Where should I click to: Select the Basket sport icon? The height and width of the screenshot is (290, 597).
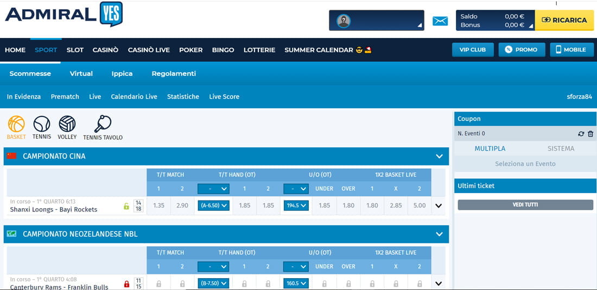coord(16,124)
